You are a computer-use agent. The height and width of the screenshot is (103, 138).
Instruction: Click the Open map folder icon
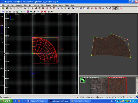point(3,8)
